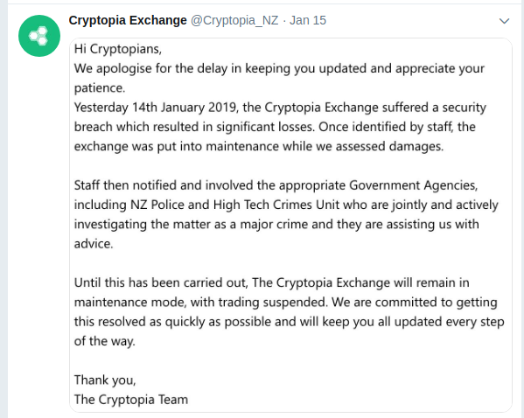Click the 'Staff then notified and involved' line
This screenshot has height=418, width=524.
pos(276,185)
